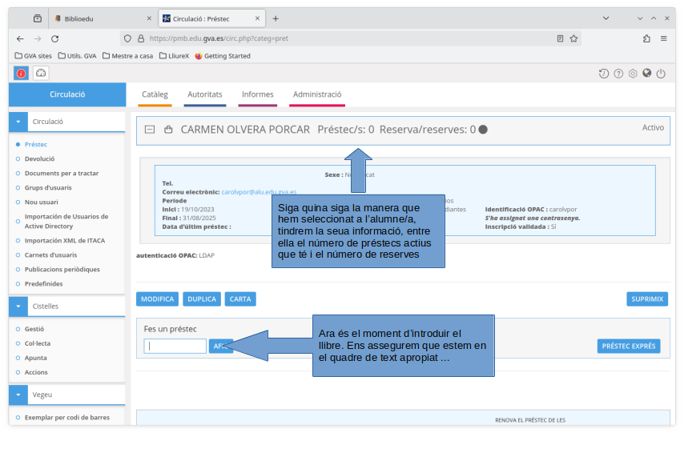Close the Biblioedu tab
Image resolution: width=684 pixels, height=469 pixels.
point(149,18)
